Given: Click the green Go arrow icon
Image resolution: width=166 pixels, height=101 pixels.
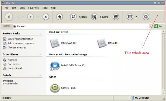Looking at the screenshot, I should coord(156,26).
